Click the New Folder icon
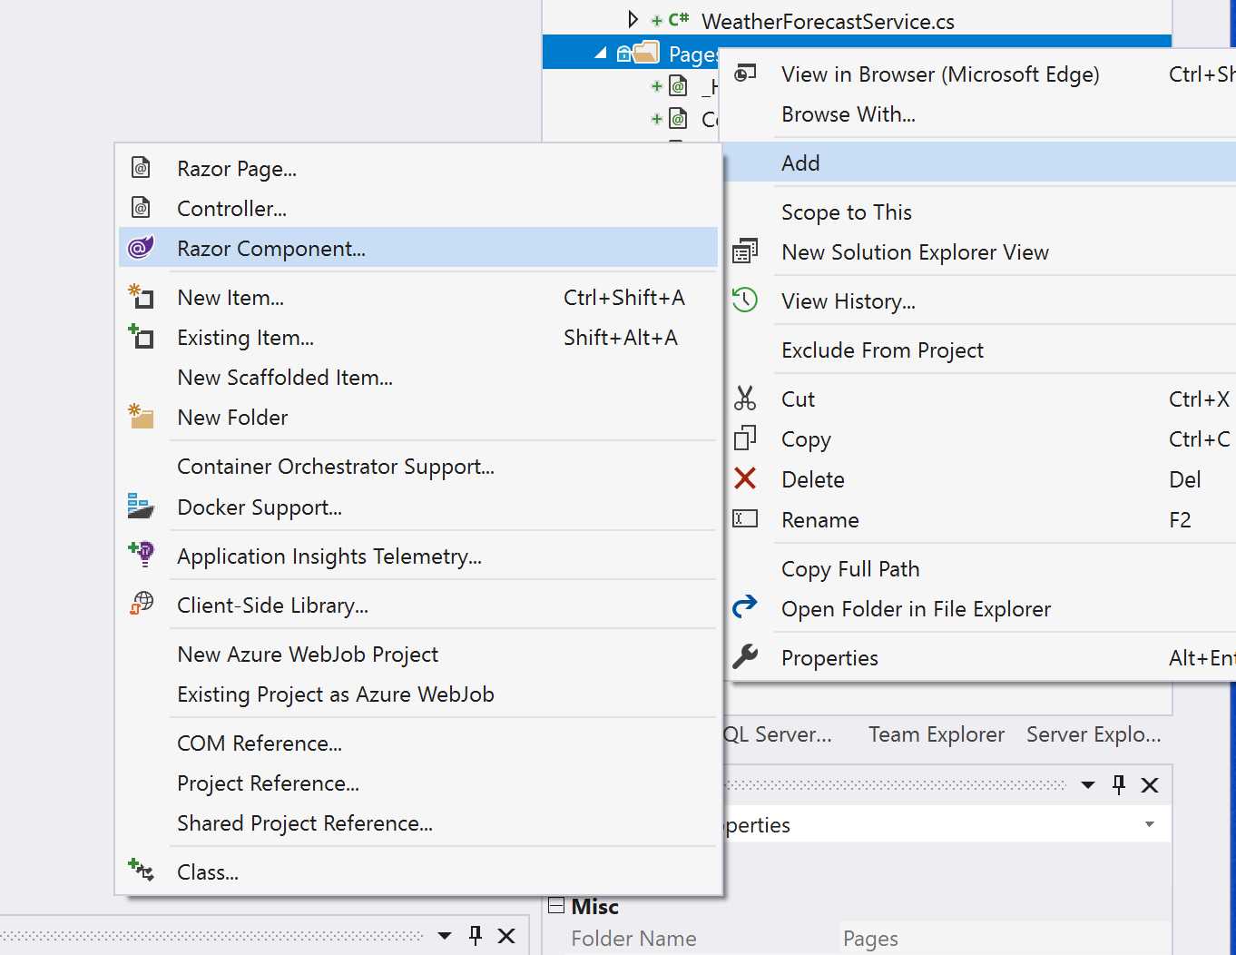 click(x=141, y=417)
